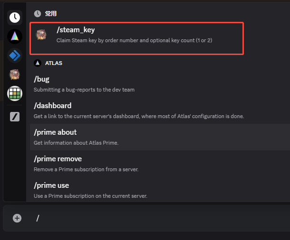Viewport: 290px width, 240px height.
Task: Click the ATLAS section header label
Action: (54, 63)
